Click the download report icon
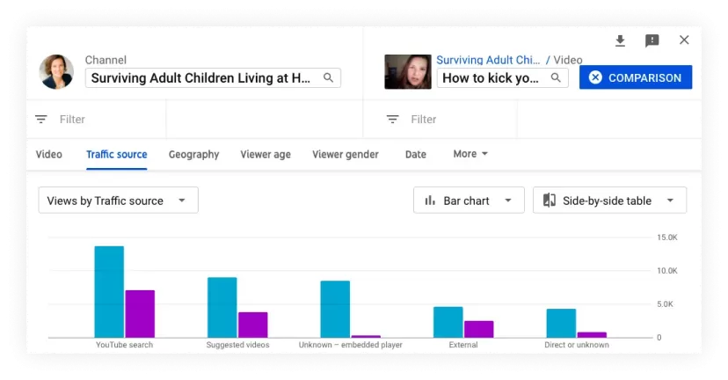Image resolution: width=728 pixels, height=380 pixels. coord(620,40)
